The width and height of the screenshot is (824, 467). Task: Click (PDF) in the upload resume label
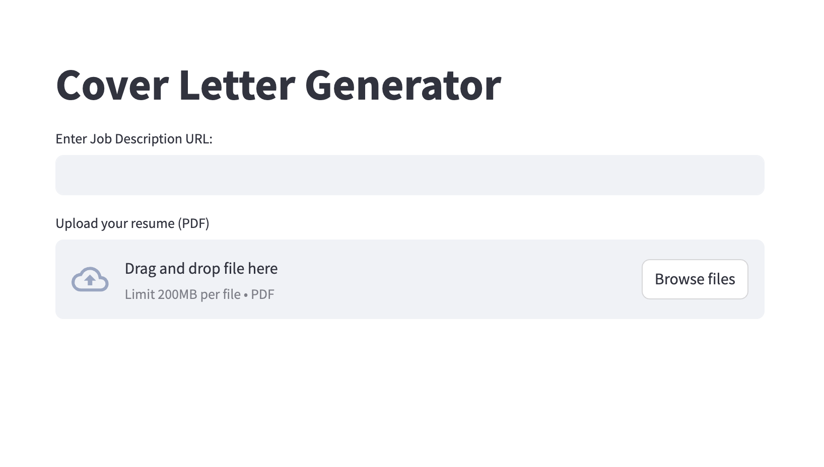pos(193,223)
